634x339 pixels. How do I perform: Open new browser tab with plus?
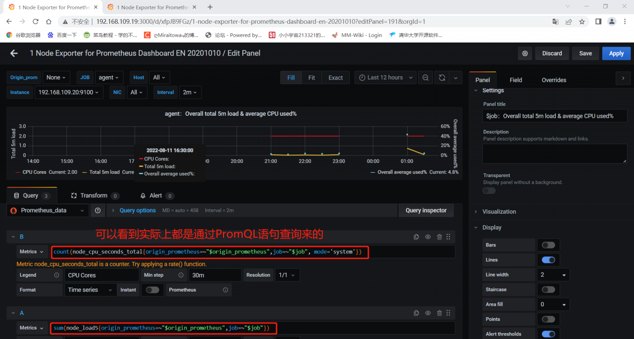tap(210, 7)
